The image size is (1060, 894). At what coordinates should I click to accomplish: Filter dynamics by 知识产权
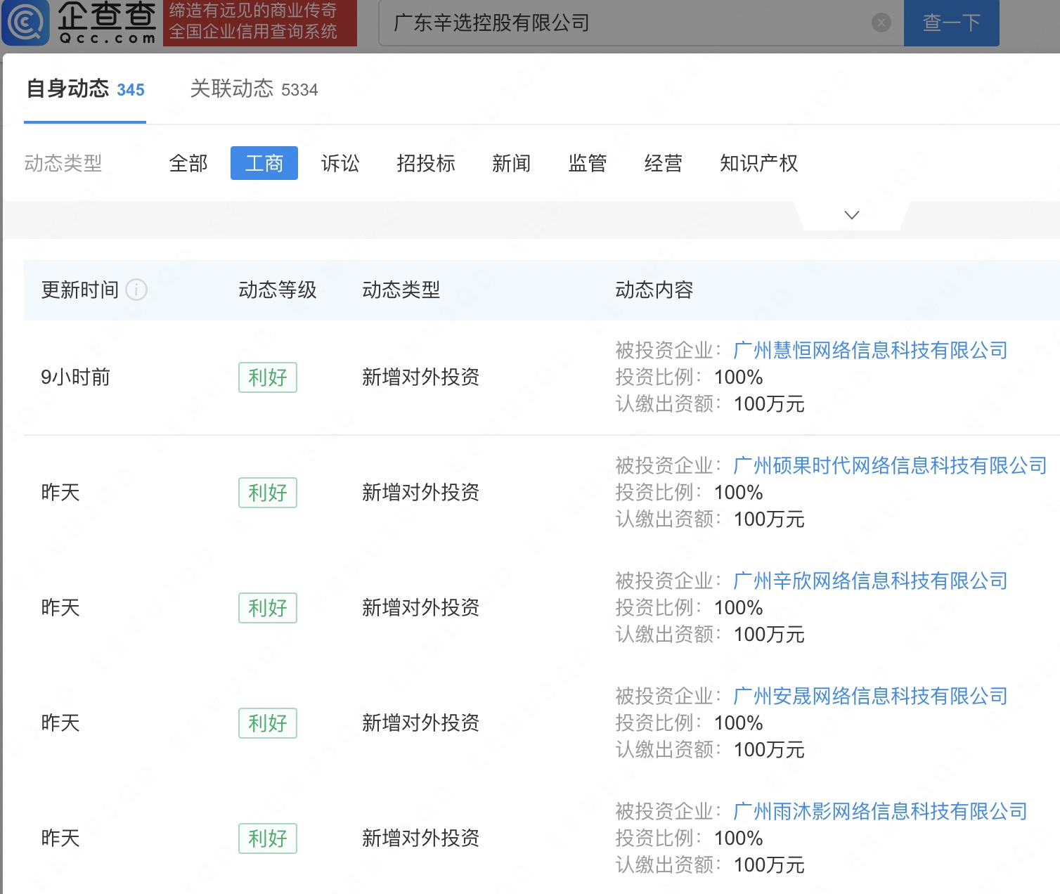(x=758, y=164)
